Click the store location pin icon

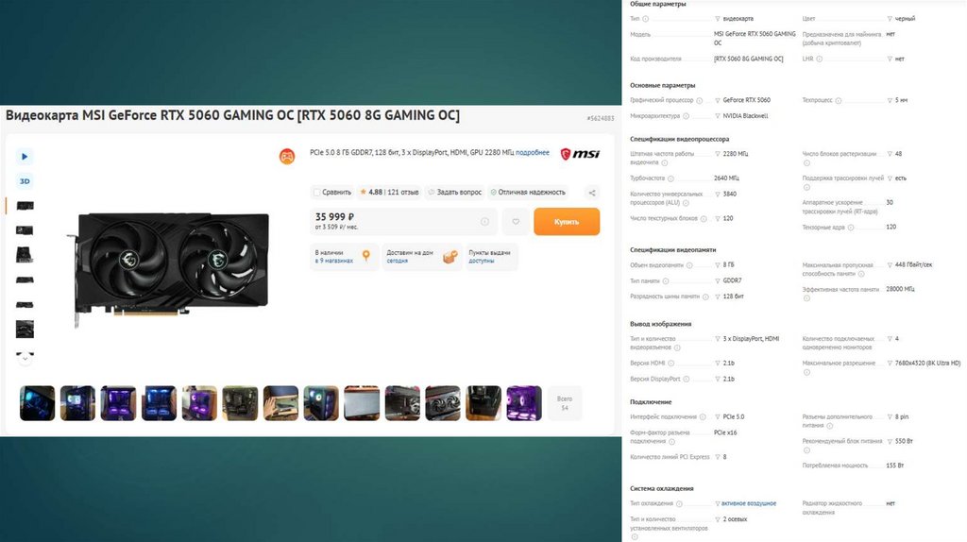366,255
